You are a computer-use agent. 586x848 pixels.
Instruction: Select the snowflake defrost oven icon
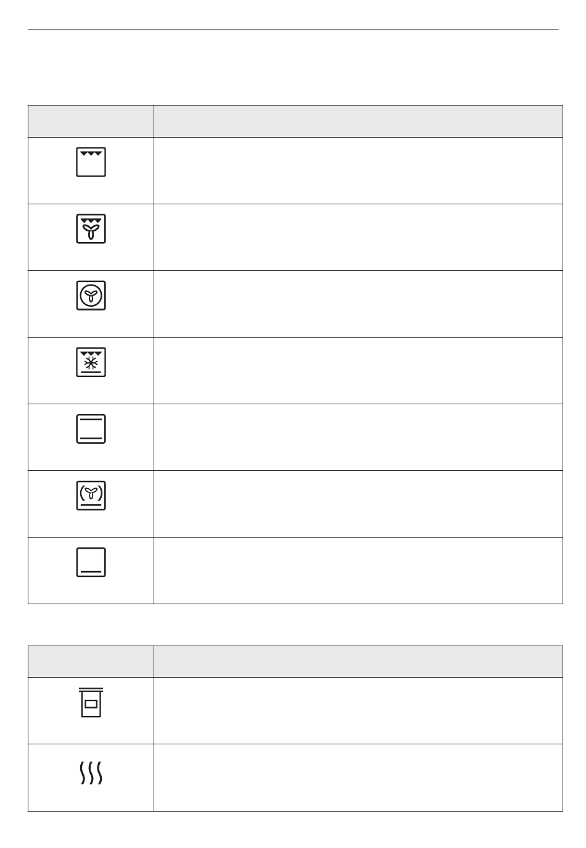click(x=91, y=362)
